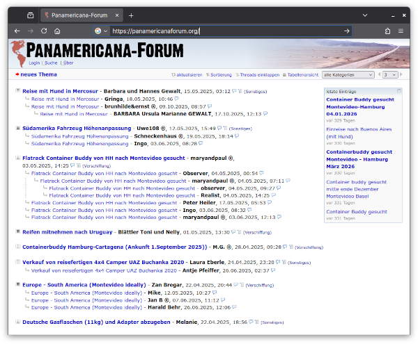Screen dimensions: 418x344
Task: Open the browser hamburger menu
Action: tap(401, 31)
